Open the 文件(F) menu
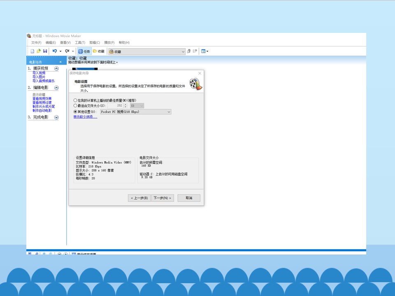 tap(36, 42)
